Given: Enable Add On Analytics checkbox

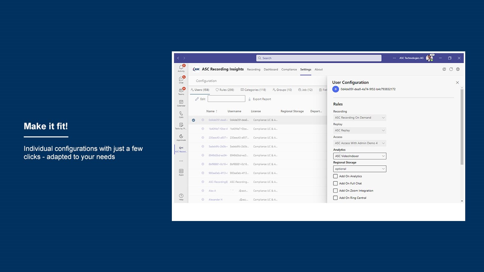Looking at the screenshot, I should [335, 176].
